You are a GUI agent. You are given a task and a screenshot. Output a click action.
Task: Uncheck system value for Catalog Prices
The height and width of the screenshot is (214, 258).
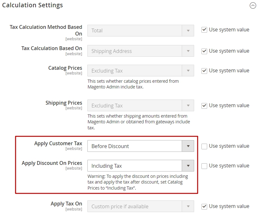(x=204, y=71)
